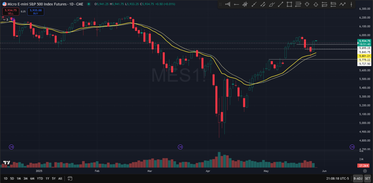Toggle SET settlement as close option
Viewport: 373px width, 183px height.
(x=367, y=179)
